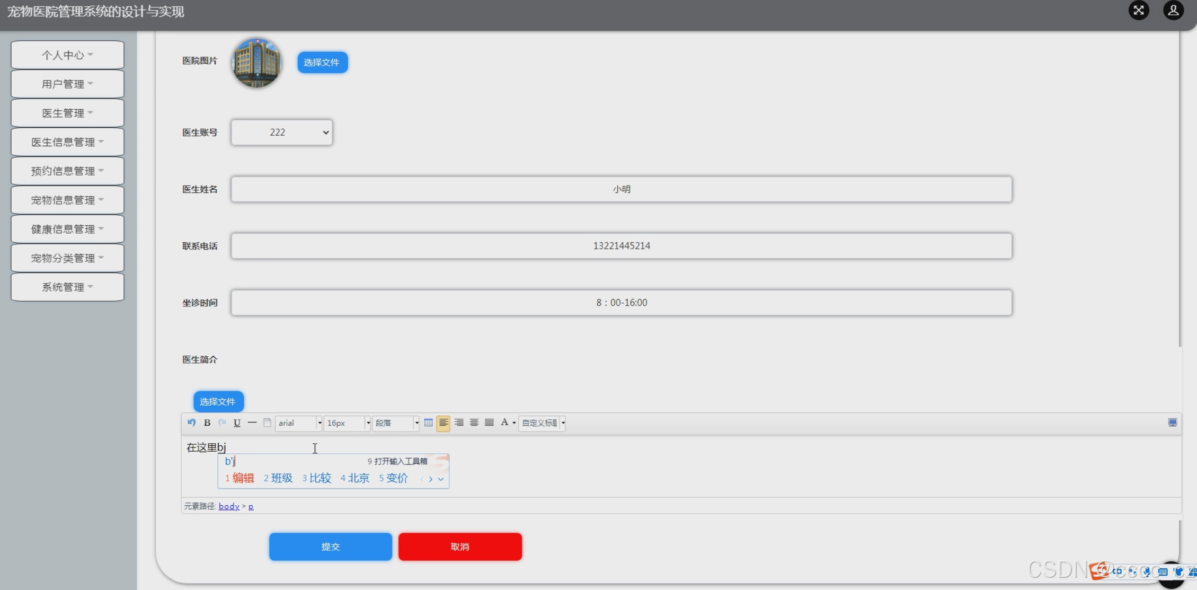The image size is (1197, 590).
Task: Open the editor fullscreen icon at right
Action: tap(1172, 422)
